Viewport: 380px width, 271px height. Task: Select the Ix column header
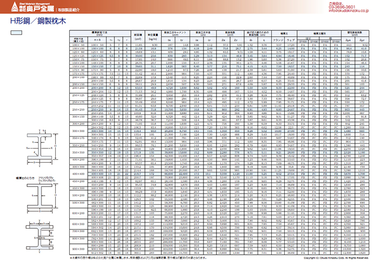(169, 40)
